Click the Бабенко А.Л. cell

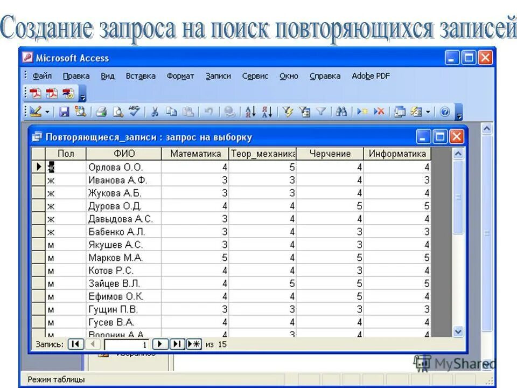[x=124, y=232]
